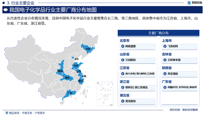Click the 湖北省 heading

(x=125, y=96)
